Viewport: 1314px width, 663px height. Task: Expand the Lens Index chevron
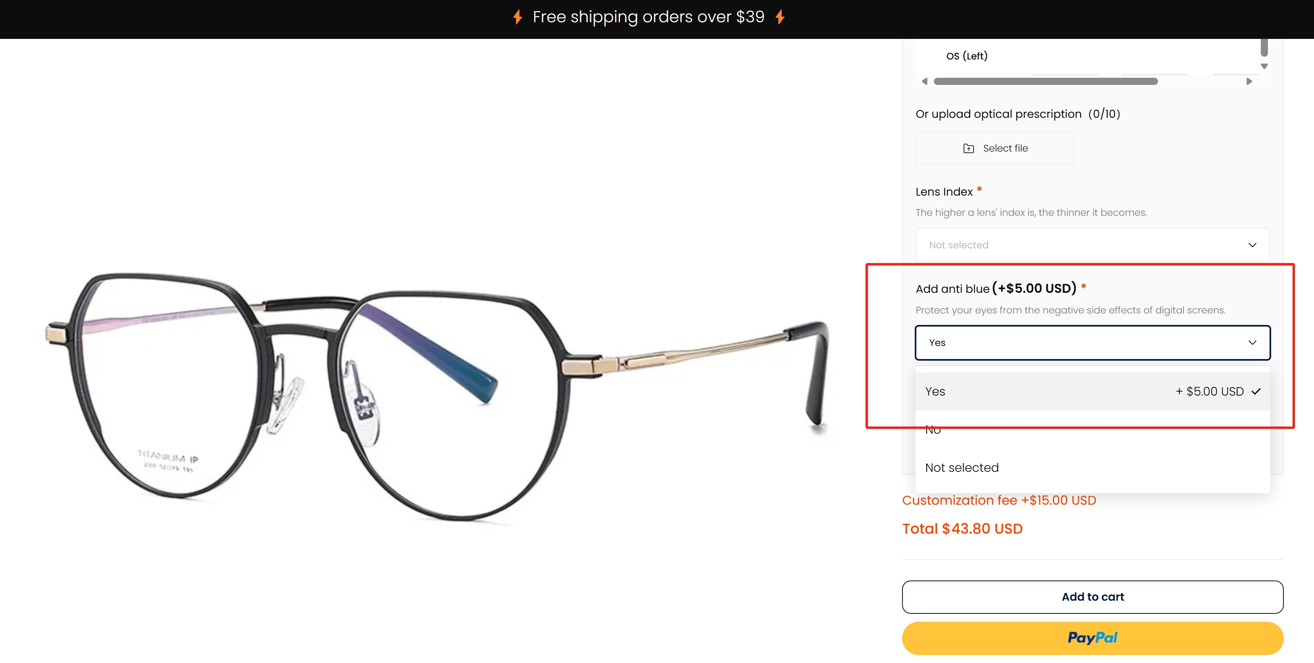[1252, 245]
